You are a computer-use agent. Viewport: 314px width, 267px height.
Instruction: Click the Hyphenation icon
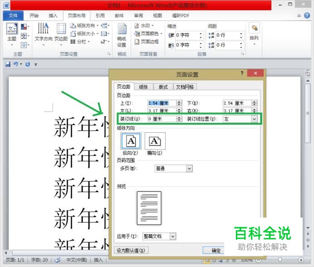105,42
